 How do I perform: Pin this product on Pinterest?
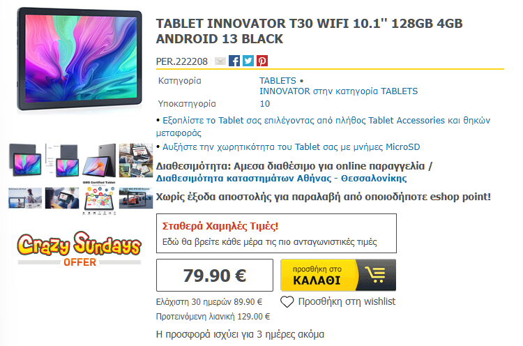pos(262,61)
